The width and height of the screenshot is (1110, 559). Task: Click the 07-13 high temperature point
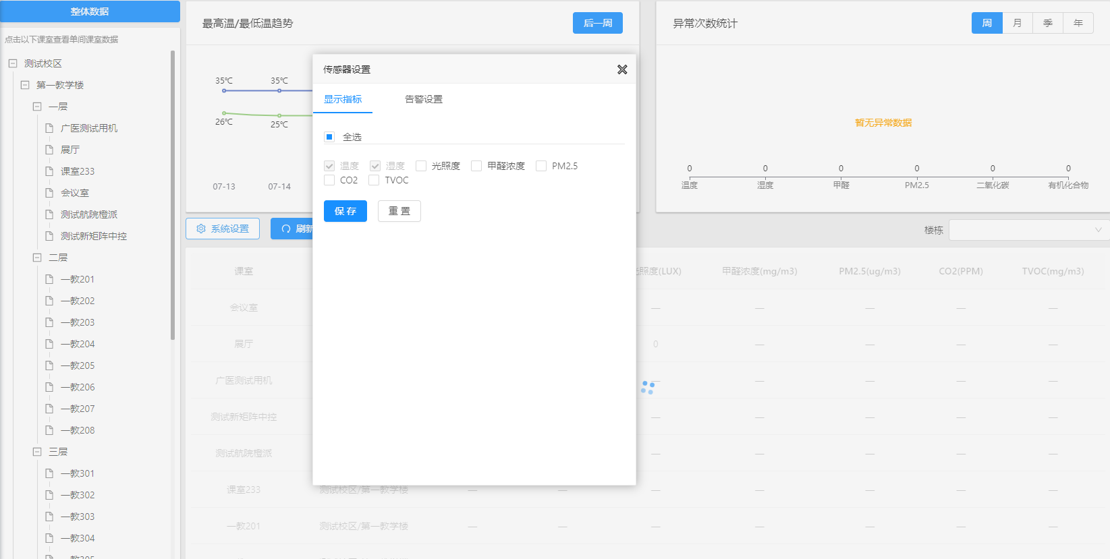[x=224, y=90]
